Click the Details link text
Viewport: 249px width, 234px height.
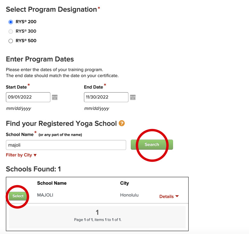point(167,197)
